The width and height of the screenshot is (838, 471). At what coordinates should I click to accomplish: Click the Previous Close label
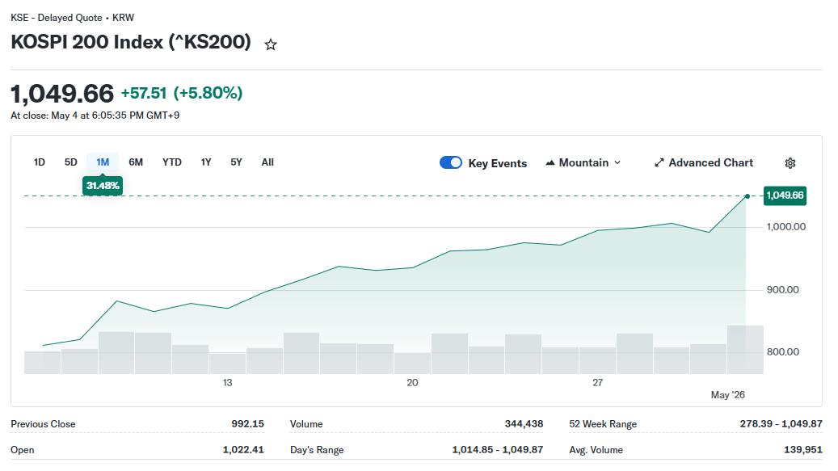(43, 424)
